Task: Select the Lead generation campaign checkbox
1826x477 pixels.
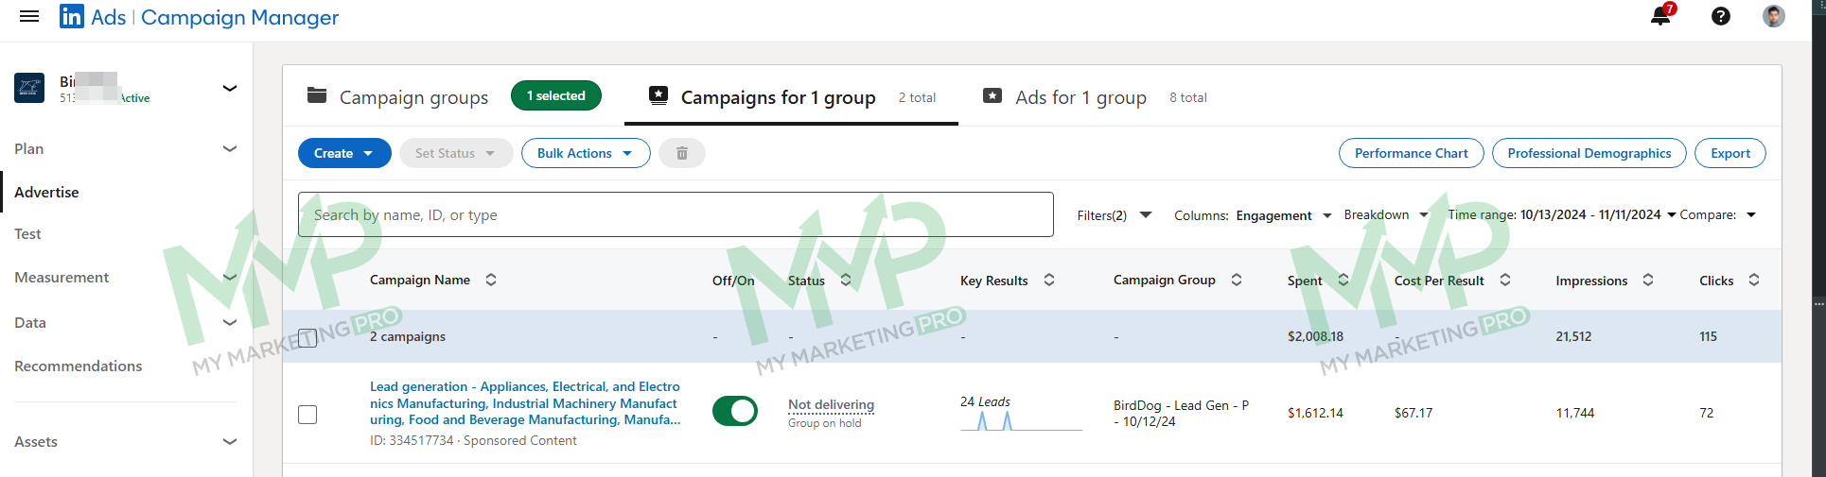Action: tap(307, 415)
